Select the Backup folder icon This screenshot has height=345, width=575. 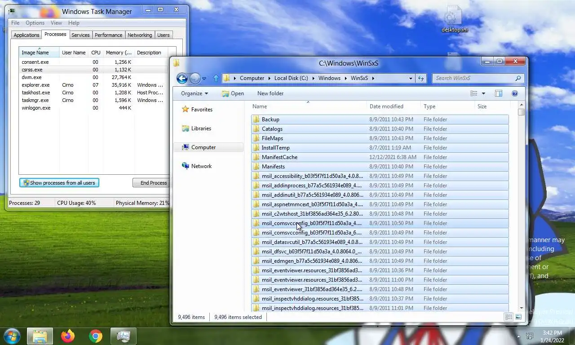(256, 119)
